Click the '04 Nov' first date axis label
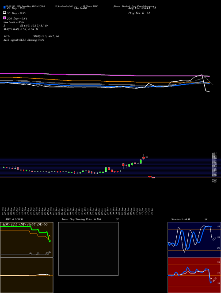 click(3, 211)
